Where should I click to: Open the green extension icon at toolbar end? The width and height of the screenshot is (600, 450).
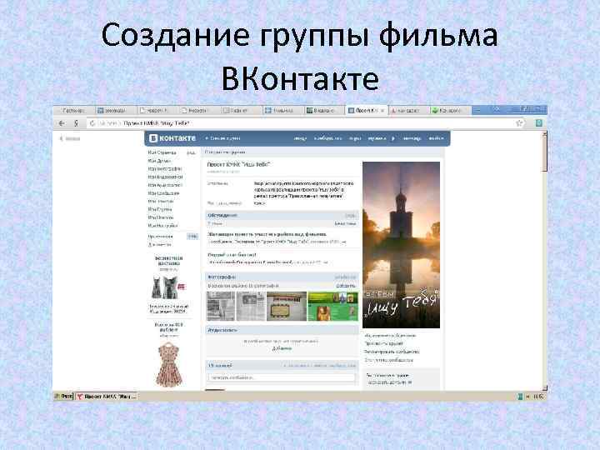tap(539, 123)
